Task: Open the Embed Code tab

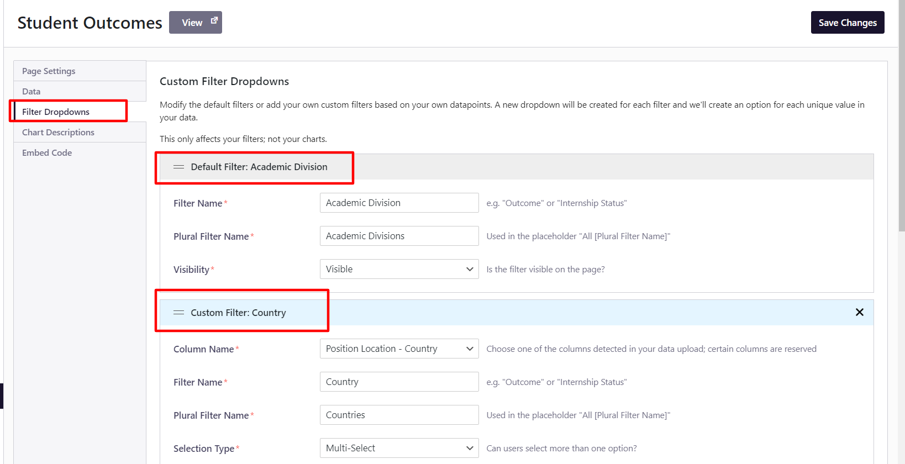Action: click(47, 153)
